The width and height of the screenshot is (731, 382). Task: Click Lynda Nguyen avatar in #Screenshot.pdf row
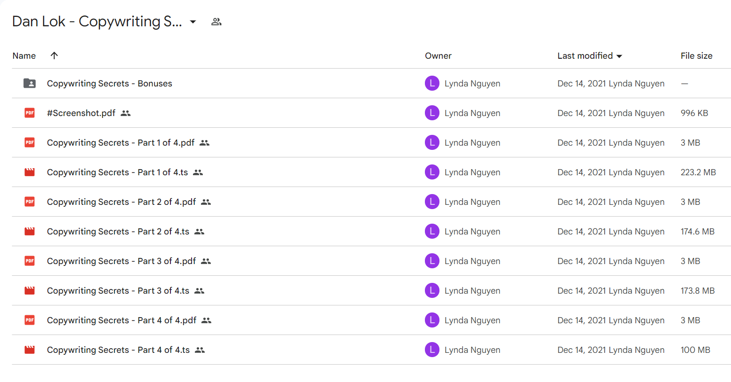pyautogui.click(x=432, y=113)
